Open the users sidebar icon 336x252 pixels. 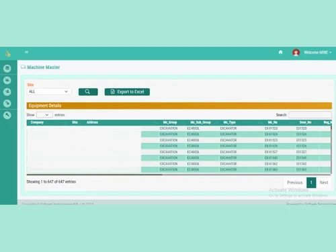7,91
